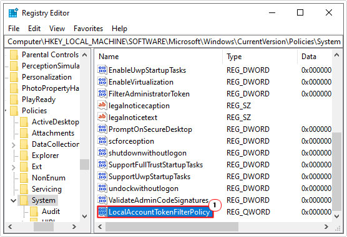347x237 pixels.
Task: Click the PerceptionSimulation folder icon
Action: 14,66
